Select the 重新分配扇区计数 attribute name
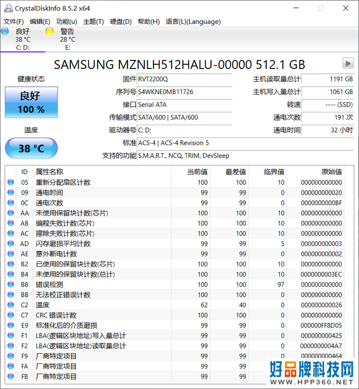The height and width of the screenshot is (389, 359). point(63,182)
